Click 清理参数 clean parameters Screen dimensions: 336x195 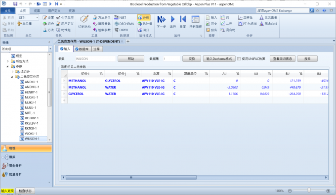(x=102, y=24)
